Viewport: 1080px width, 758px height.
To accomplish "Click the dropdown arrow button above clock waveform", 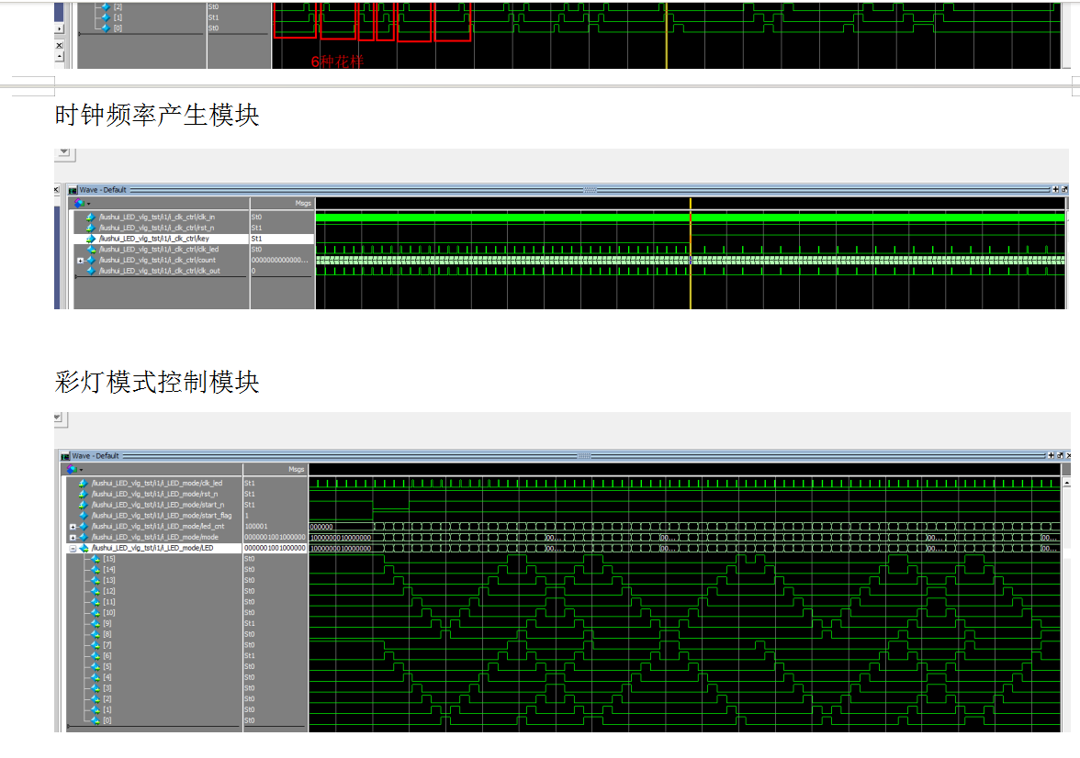I will (x=63, y=151).
